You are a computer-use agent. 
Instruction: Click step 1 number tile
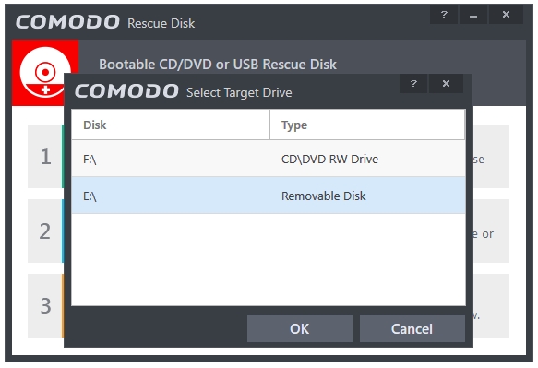45,157
